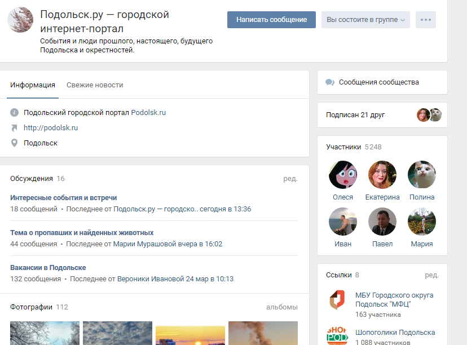Image resolution: width=467 pixels, height=345 pixels.
Task: Switch to the 'Свежие новости' tab
Action: tap(95, 85)
